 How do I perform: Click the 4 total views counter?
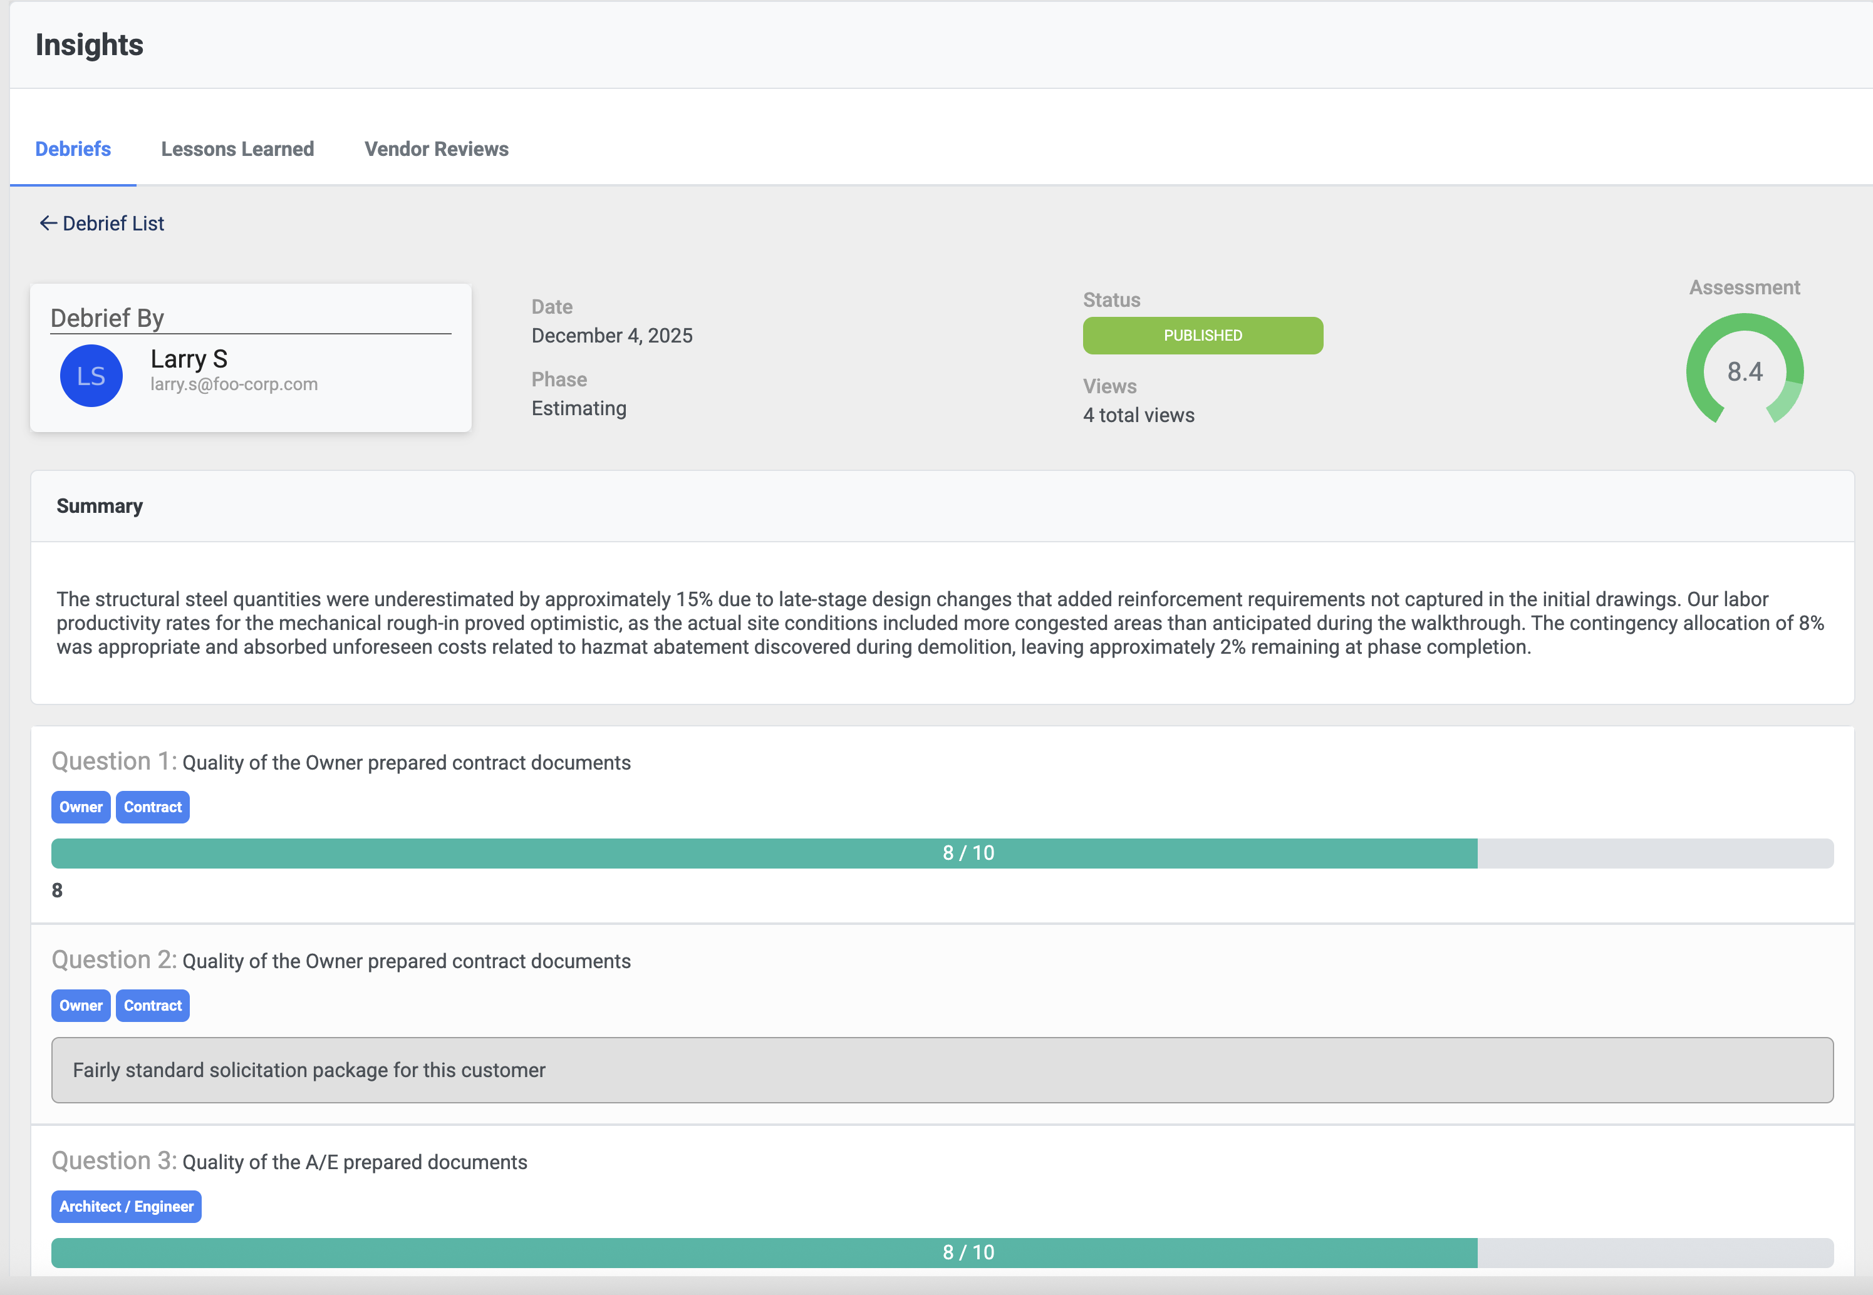click(x=1139, y=415)
